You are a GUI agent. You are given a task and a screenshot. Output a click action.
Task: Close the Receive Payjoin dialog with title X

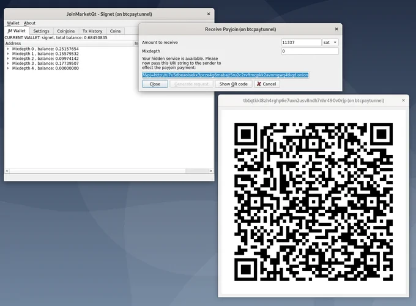(x=336, y=29)
